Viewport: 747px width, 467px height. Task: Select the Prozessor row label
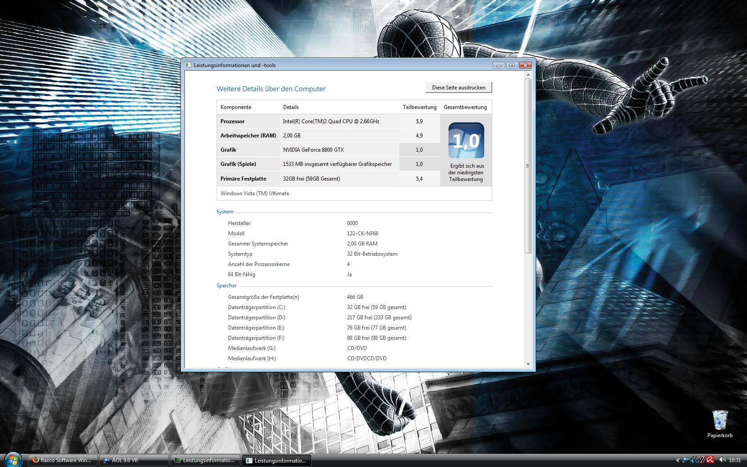point(233,121)
